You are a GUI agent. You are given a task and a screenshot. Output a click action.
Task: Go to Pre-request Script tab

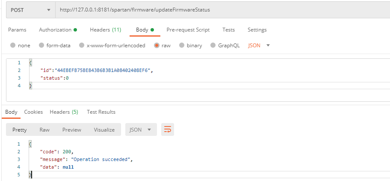pos(188,30)
